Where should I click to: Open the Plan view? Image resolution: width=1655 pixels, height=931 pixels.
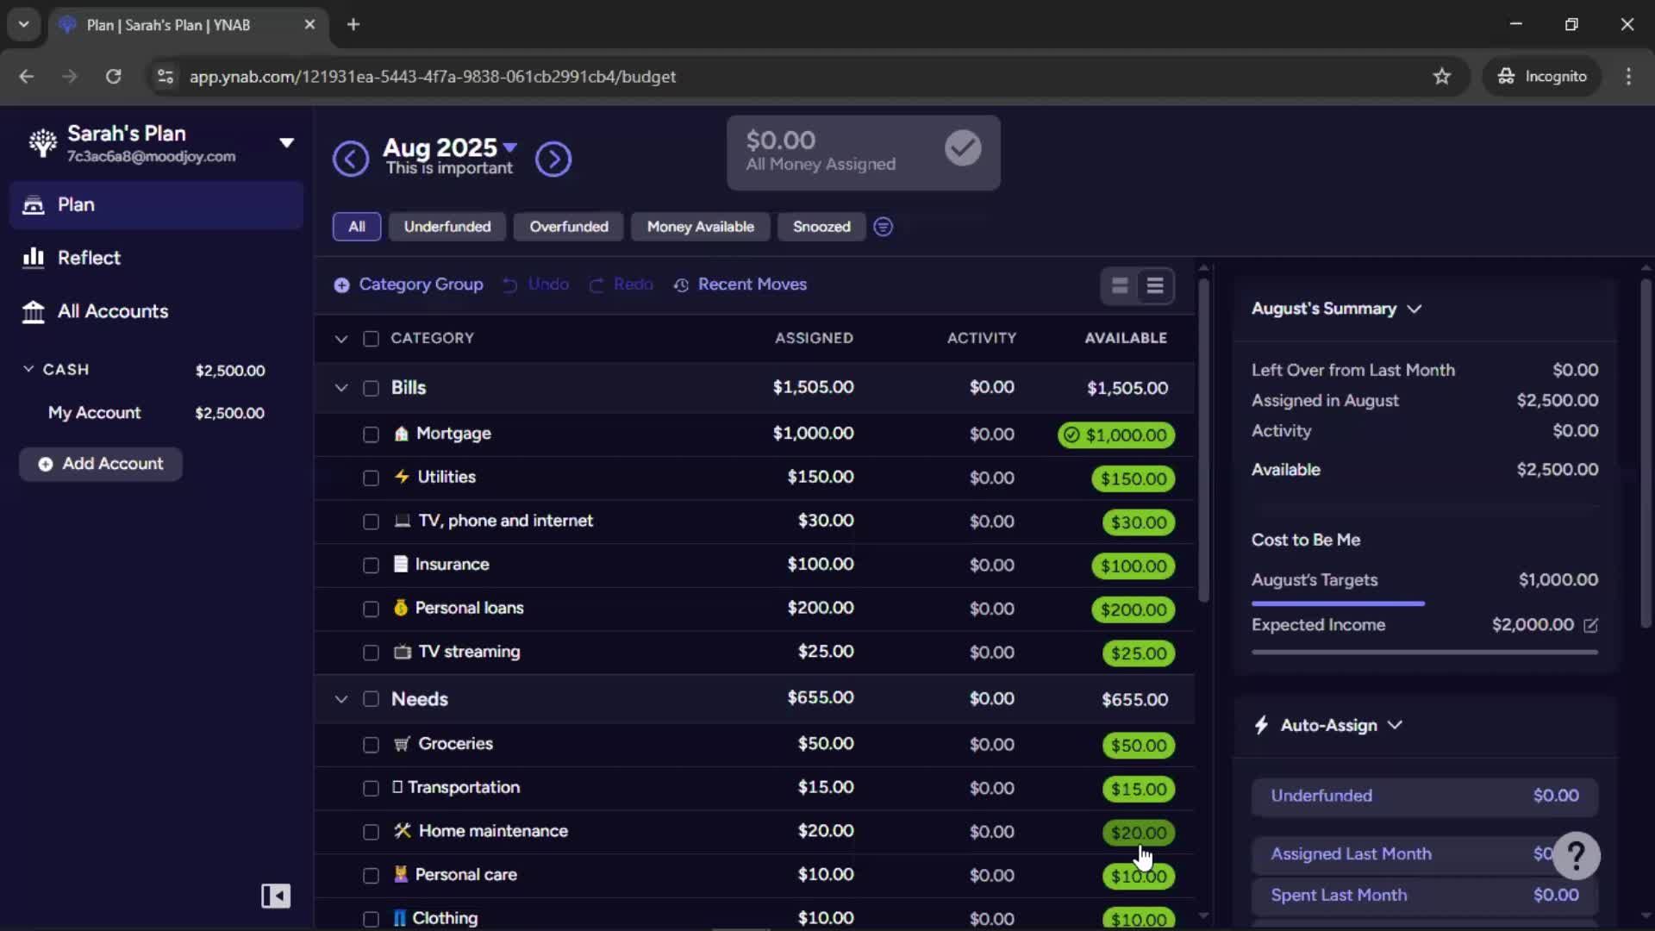[x=156, y=204]
